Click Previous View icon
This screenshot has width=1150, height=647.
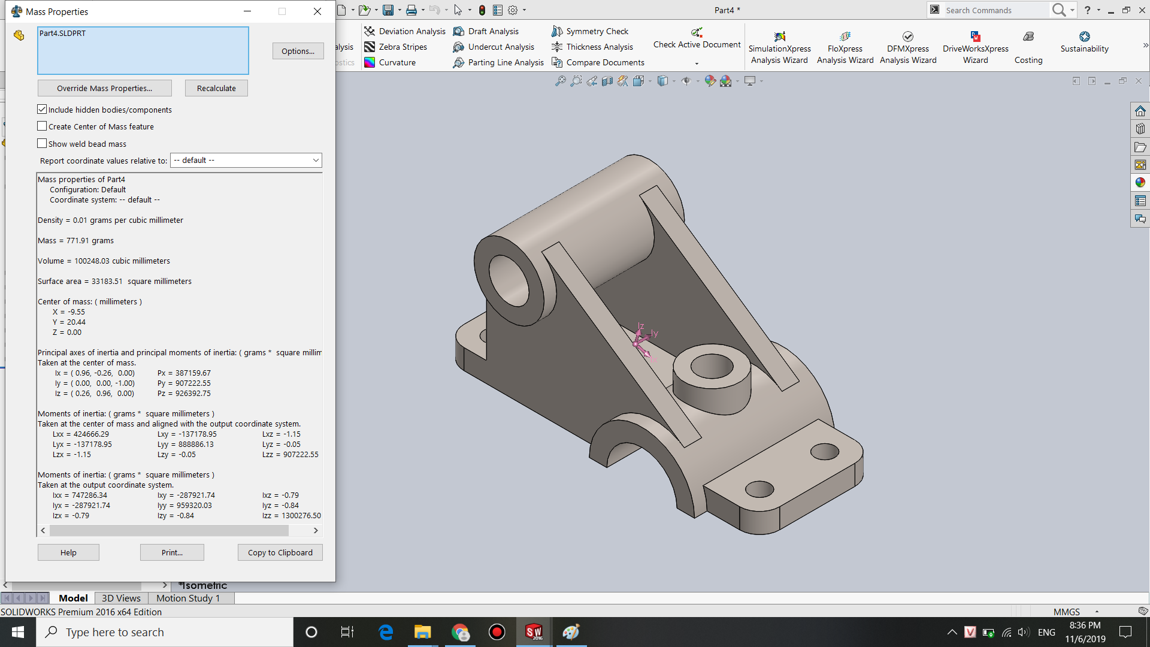coord(592,81)
